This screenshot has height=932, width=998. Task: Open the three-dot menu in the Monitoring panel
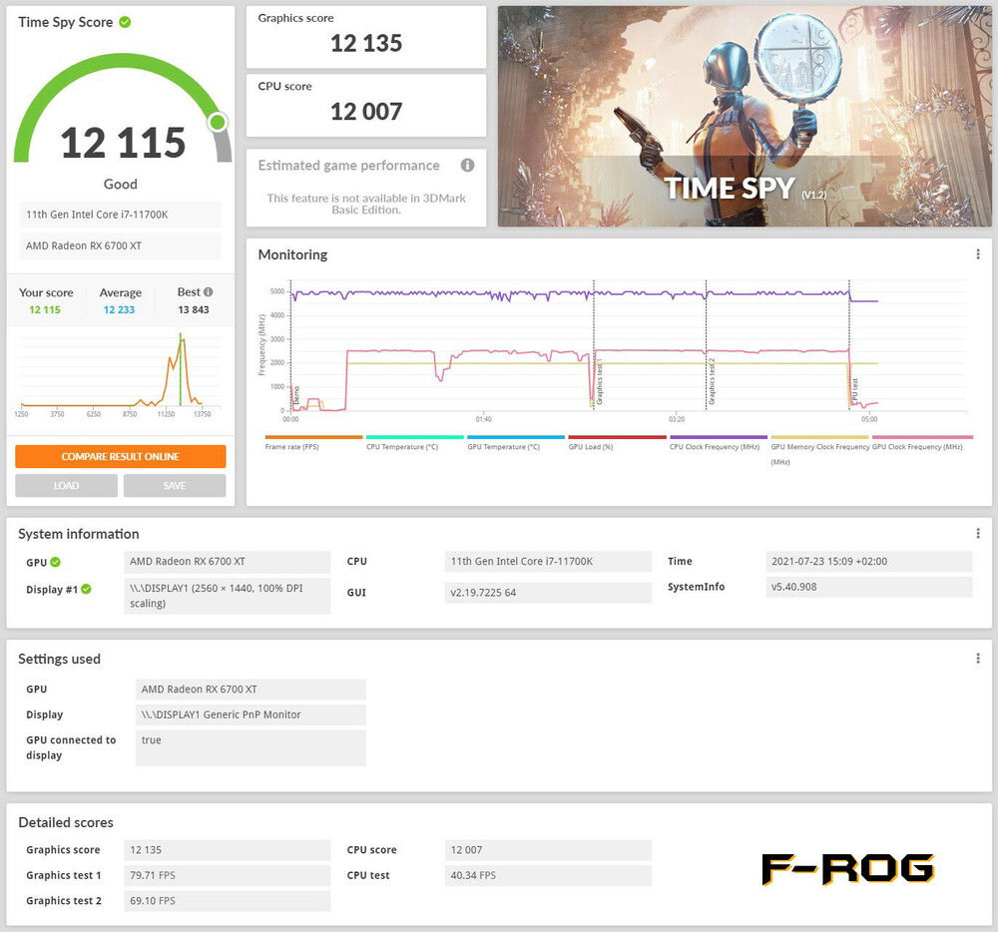click(x=978, y=254)
